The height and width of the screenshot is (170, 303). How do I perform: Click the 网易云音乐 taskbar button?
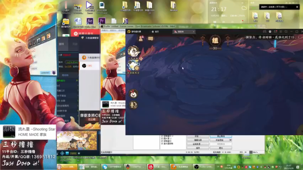(157, 167)
